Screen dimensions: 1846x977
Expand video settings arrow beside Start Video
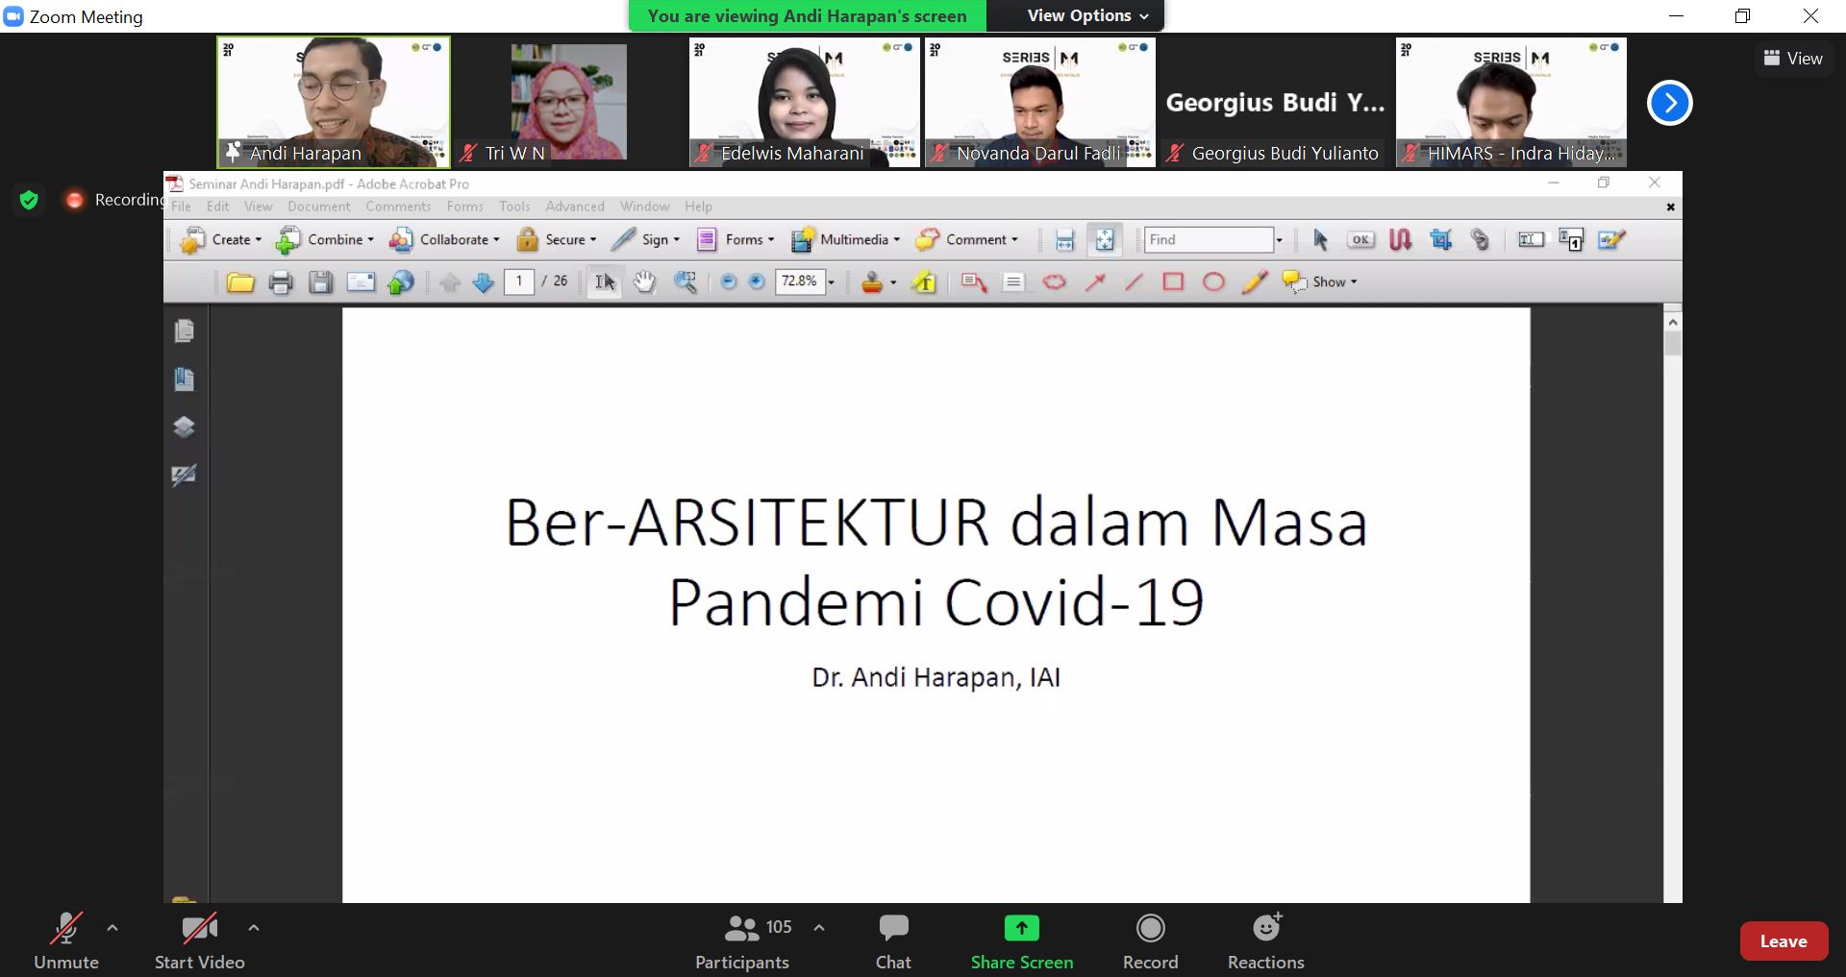(254, 928)
